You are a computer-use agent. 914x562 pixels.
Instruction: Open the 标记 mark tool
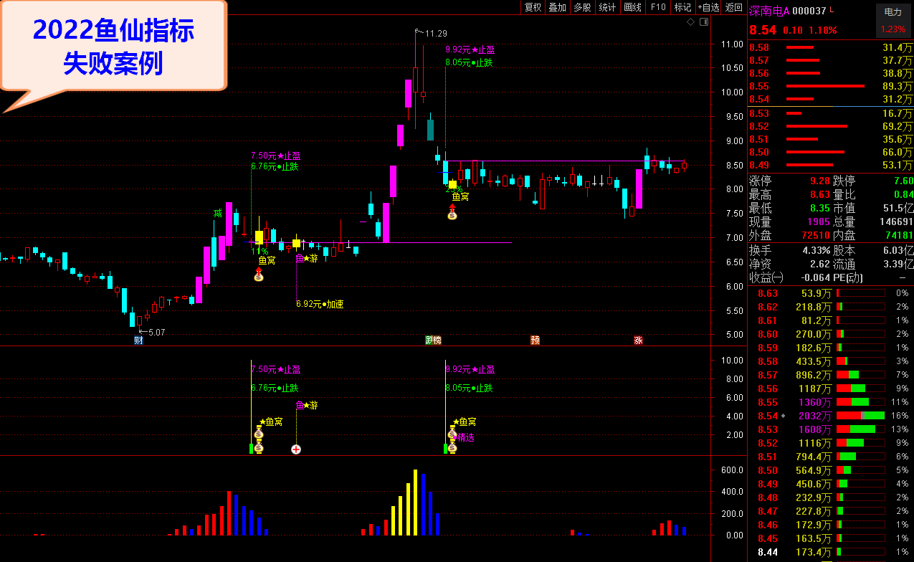[682, 7]
